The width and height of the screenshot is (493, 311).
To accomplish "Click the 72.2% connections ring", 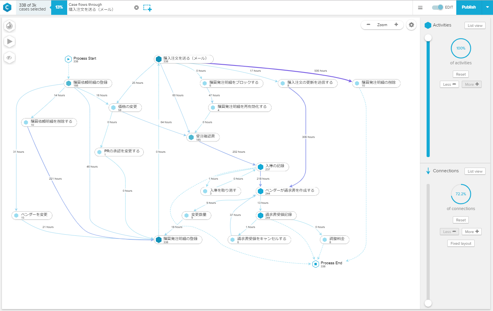I will pos(461,194).
